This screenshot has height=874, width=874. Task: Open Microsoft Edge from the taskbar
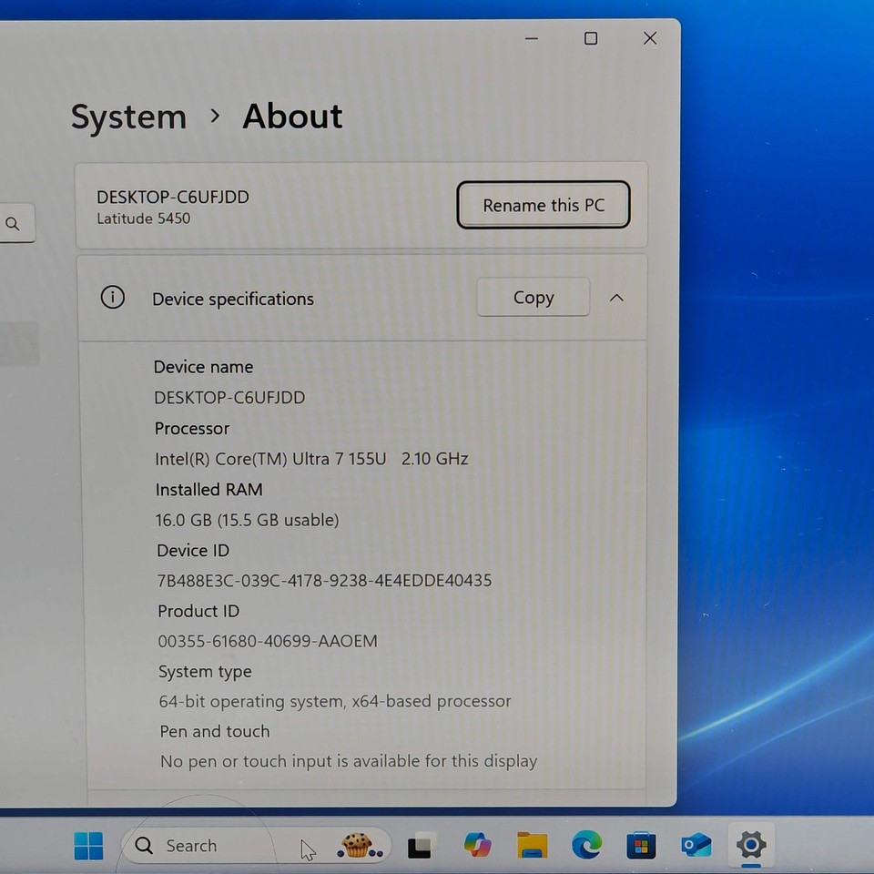point(586,846)
